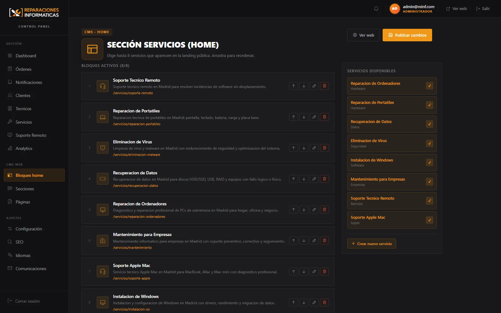Screen dimensions: 501x313
Task: Delete the Soporte Apple Mac block
Action: [x=324, y=272]
